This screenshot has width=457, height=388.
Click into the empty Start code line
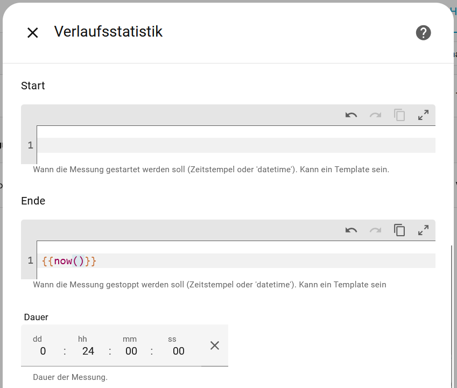coord(237,145)
